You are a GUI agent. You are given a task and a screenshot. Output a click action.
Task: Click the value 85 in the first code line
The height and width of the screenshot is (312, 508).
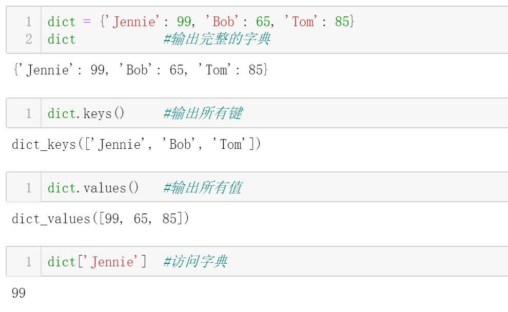tap(342, 22)
